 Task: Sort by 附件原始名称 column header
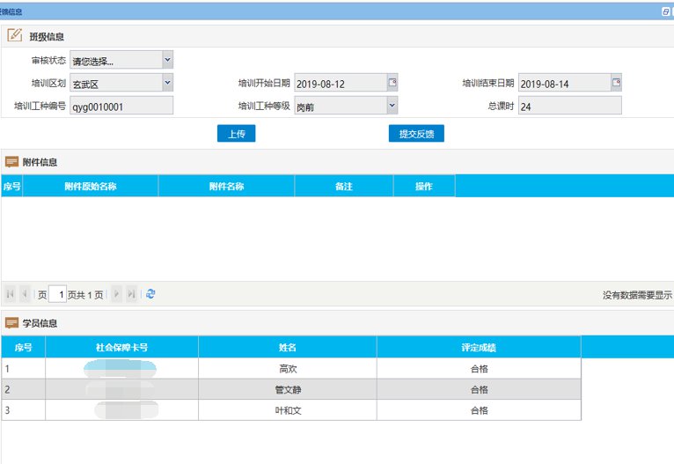point(91,187)
